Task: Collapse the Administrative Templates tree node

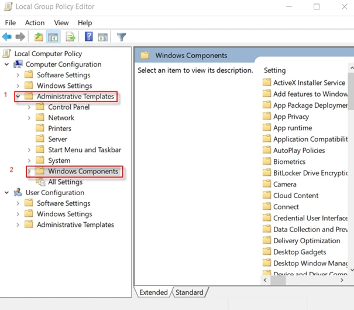Action: 18,97
